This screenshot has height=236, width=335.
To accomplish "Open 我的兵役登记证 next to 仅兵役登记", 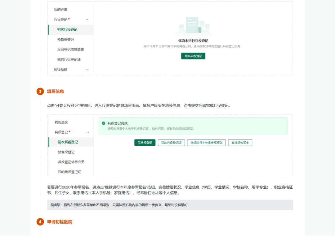I will pos(171,143).
